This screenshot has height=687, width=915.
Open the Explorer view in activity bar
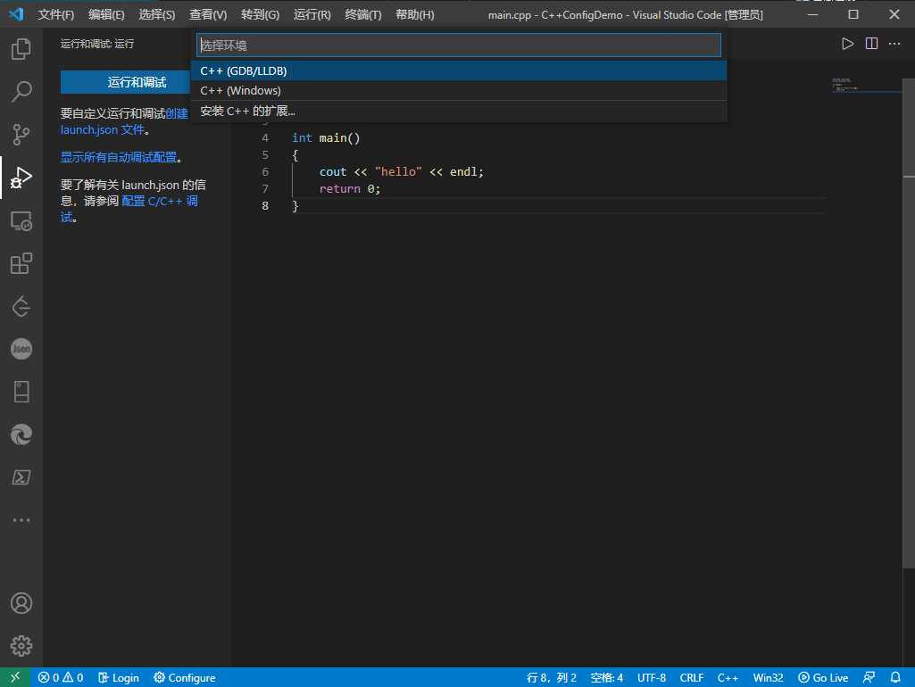click(21, 49)
